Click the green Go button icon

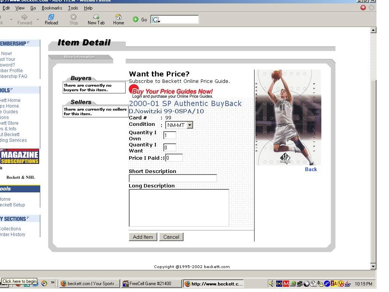click(x=136, y=19)
